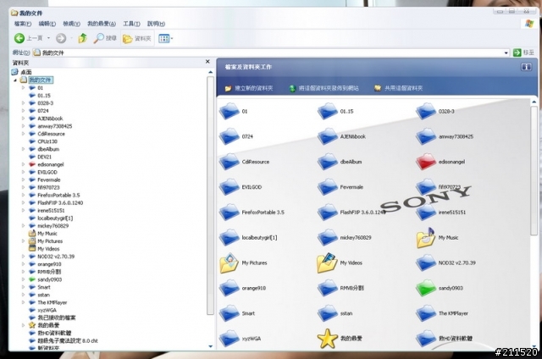The width and height of the screenshot is (542, 359).
Task: Open the Back button history dropdown arrow
Action: coord(49,38)
